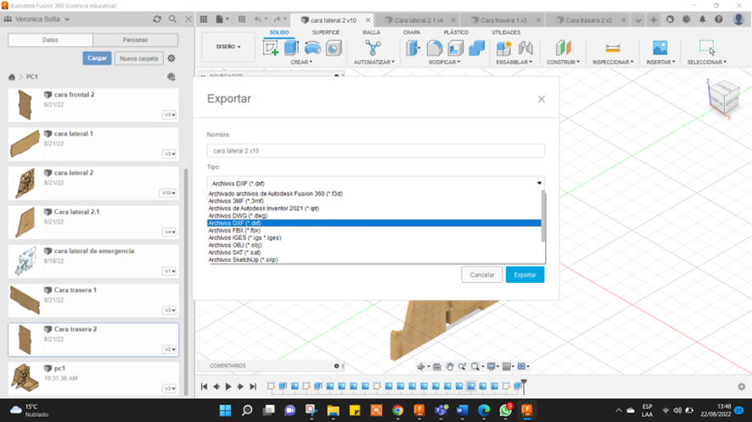Click the timeline end position marker
The width and height of the screenshot is (752, 422).
[x=524, y=386]
